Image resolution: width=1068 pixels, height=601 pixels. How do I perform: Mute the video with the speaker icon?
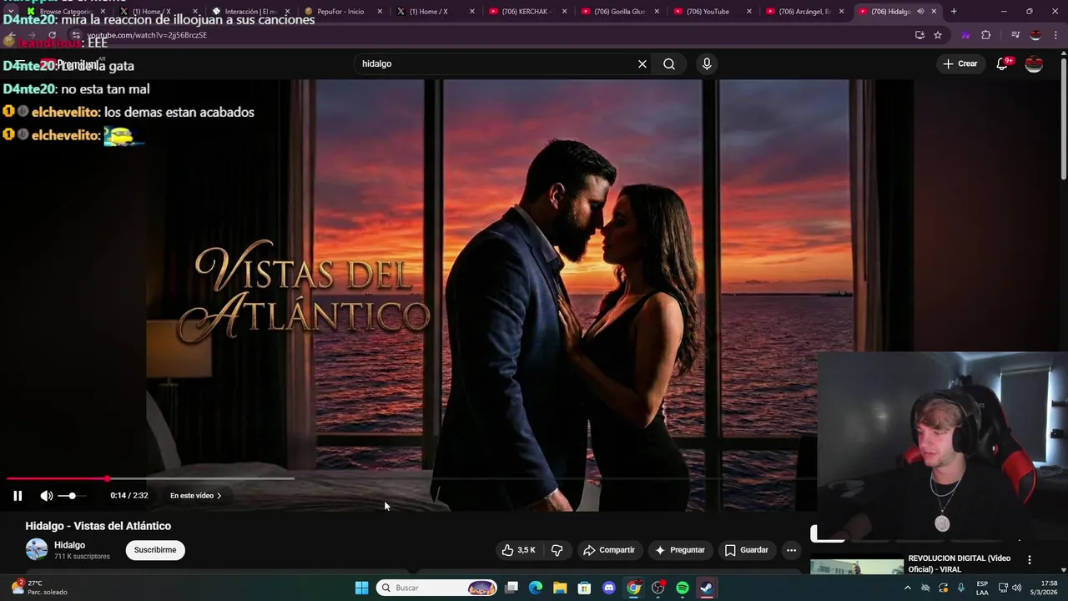pyautogui.click(x=47, y=496)
